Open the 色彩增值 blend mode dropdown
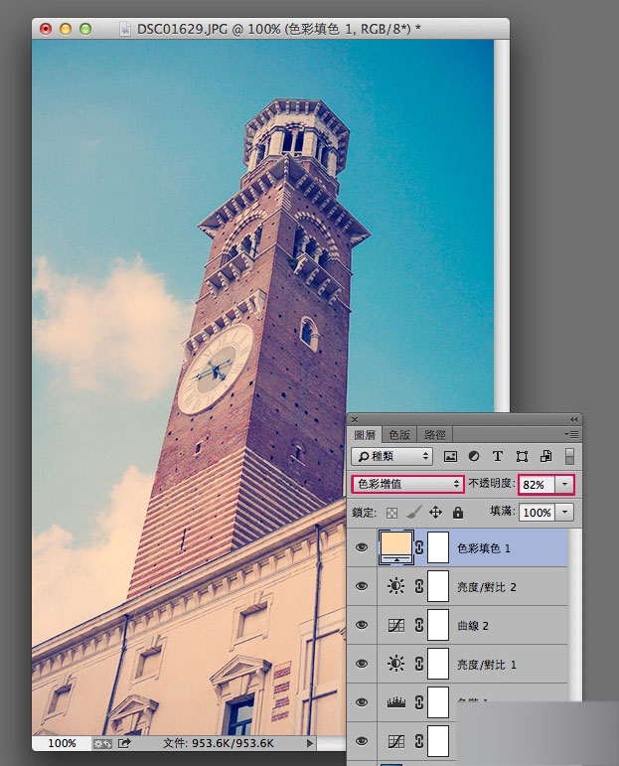This screenshot has height=766, width=619. tap(407, 484)
